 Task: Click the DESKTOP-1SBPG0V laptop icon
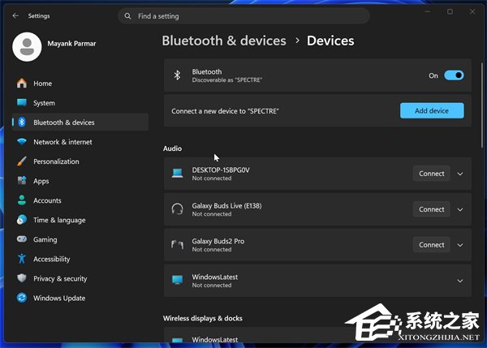[177, 174]
